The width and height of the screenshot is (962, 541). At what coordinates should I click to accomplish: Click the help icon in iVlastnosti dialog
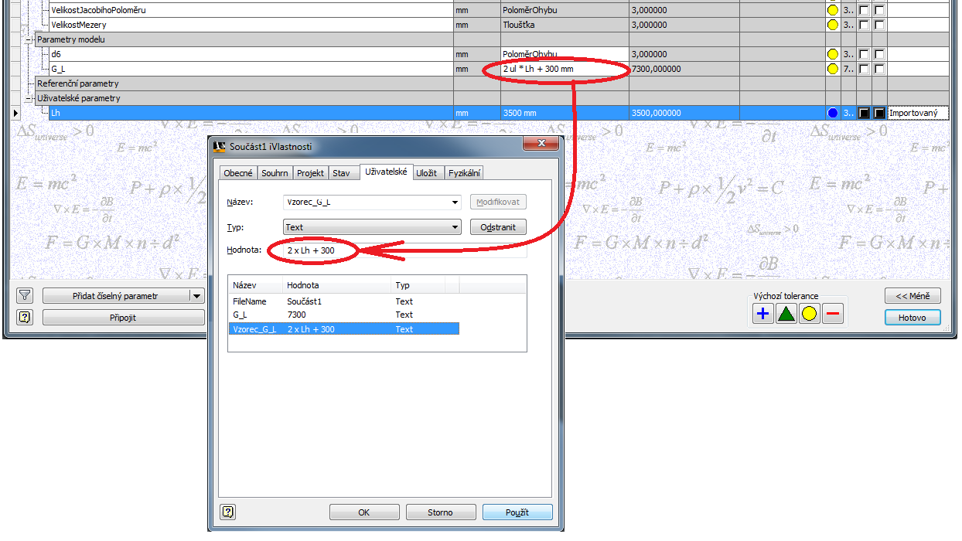228,512
